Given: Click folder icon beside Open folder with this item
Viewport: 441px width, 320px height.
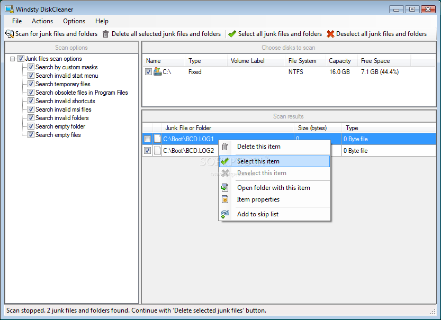Looking at the screenshot, I should (x=224, y=187).
